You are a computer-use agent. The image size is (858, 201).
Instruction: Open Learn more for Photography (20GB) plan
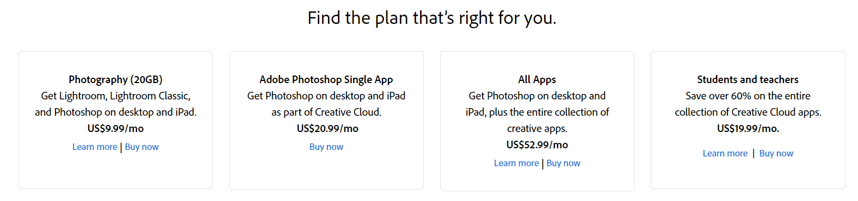click(x=95, y=147)
